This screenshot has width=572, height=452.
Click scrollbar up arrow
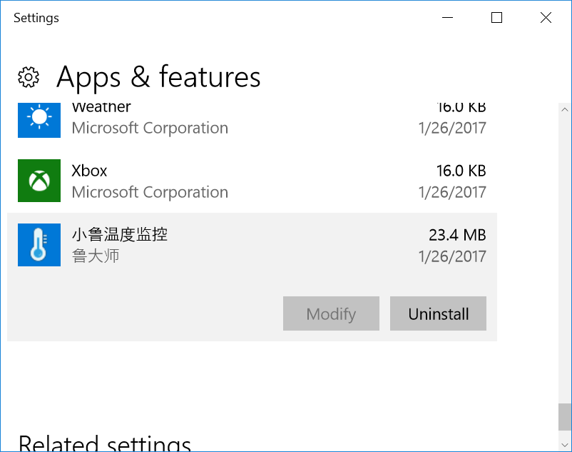pyautogui.click(x=565, y=109)
